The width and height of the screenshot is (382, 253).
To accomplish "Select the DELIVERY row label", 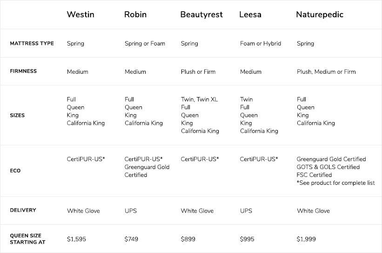I will (x=23, y=210).
